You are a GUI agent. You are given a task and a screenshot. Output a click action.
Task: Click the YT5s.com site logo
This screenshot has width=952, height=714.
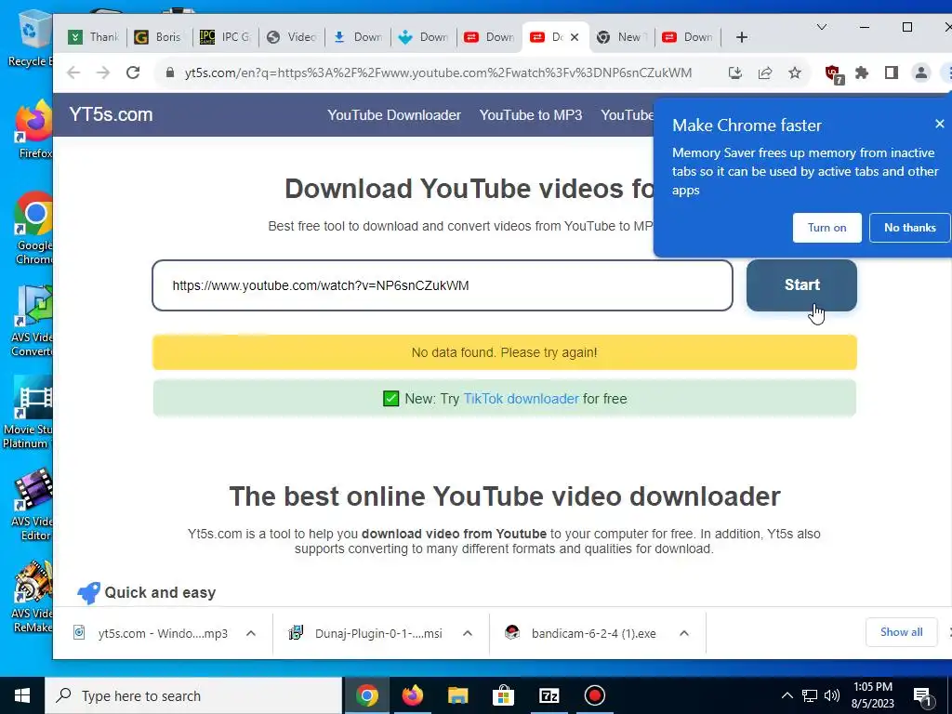pyautogui.click(x=112, y=114)
